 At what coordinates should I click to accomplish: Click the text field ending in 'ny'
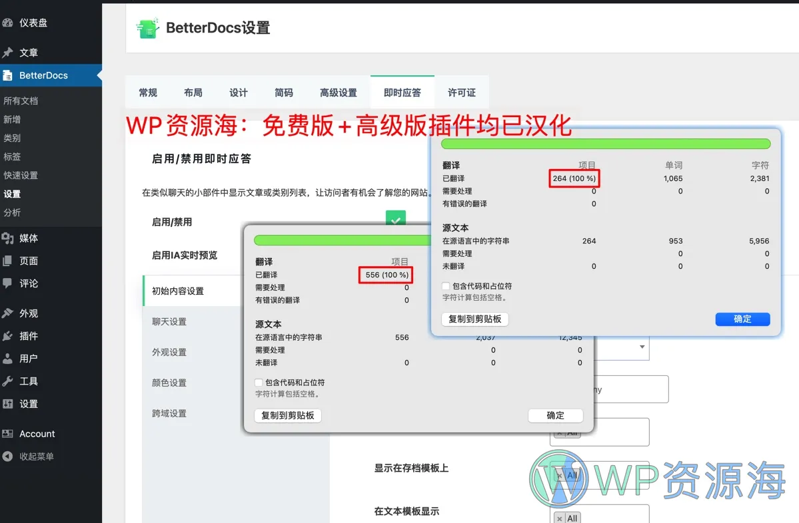pos(631,389)
